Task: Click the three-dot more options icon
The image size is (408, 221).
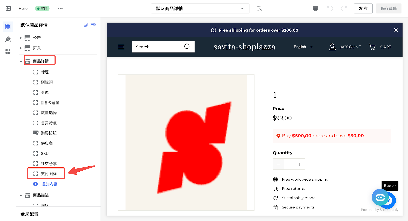Action: tap(60, 8)
